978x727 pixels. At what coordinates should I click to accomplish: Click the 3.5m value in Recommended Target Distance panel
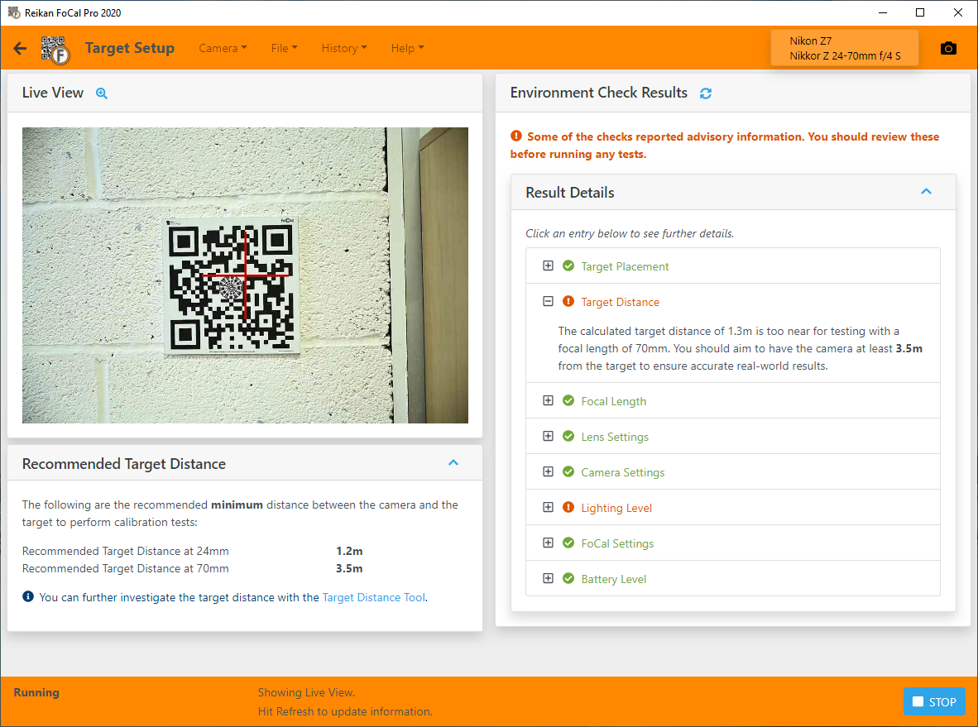click(x=349, y=569)
